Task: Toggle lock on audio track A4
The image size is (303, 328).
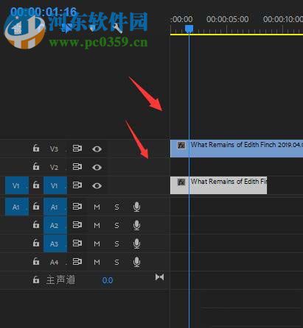Action: tap(36, 262)
